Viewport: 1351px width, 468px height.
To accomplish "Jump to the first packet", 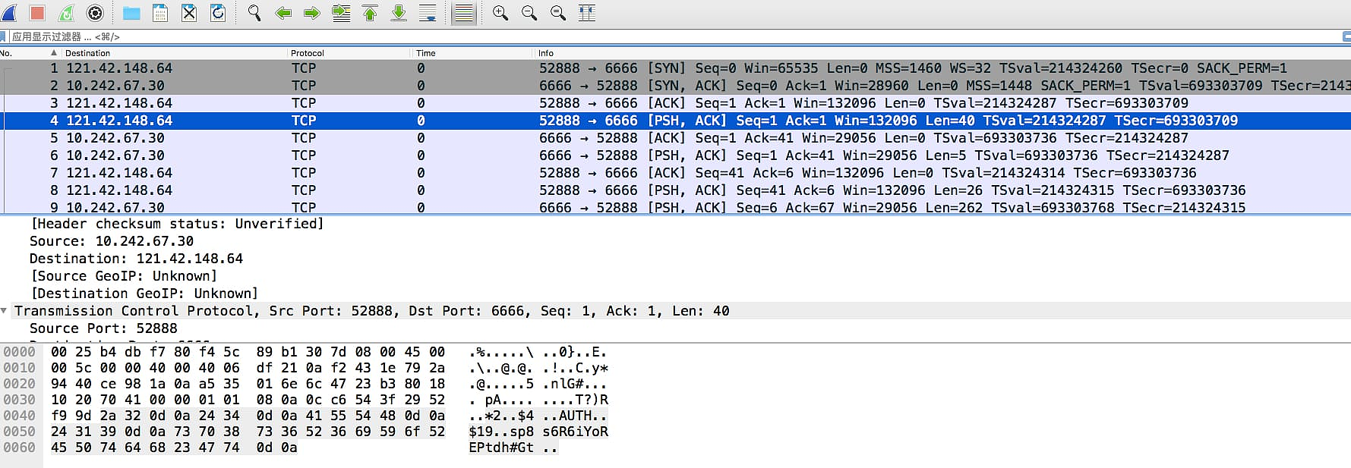I will 370,13.
